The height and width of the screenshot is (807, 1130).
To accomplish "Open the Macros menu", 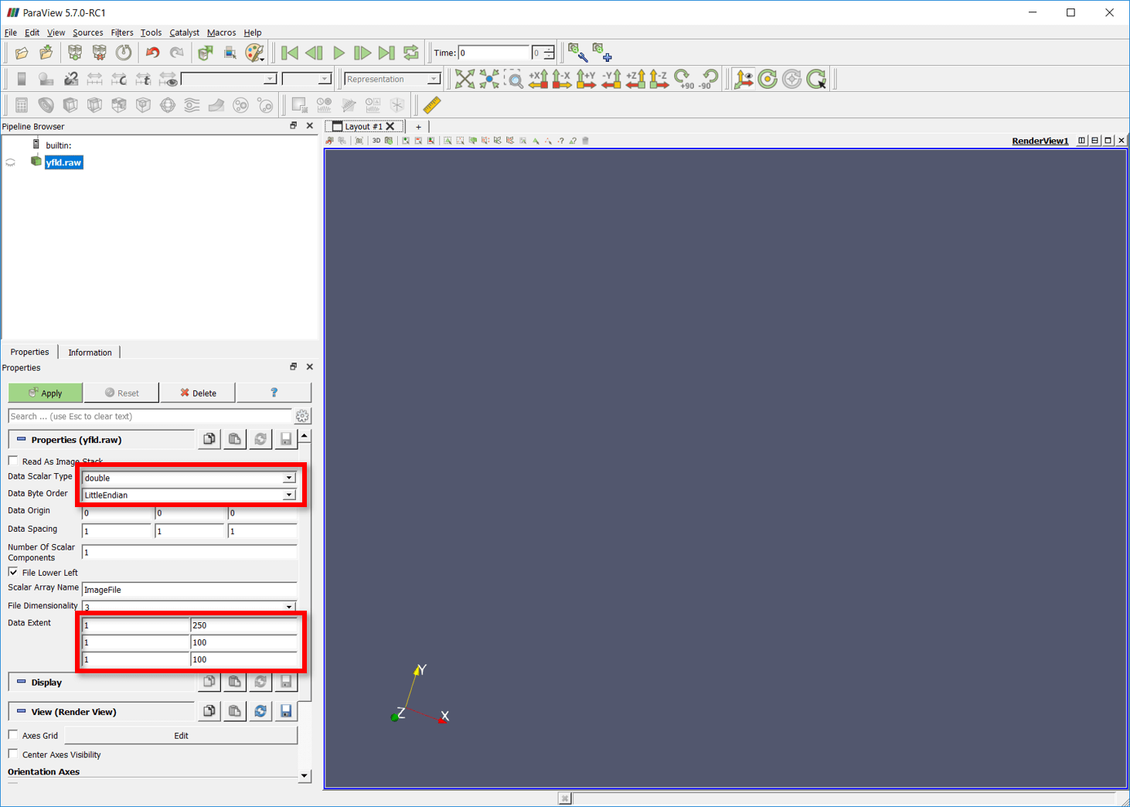I will [221, 32].
